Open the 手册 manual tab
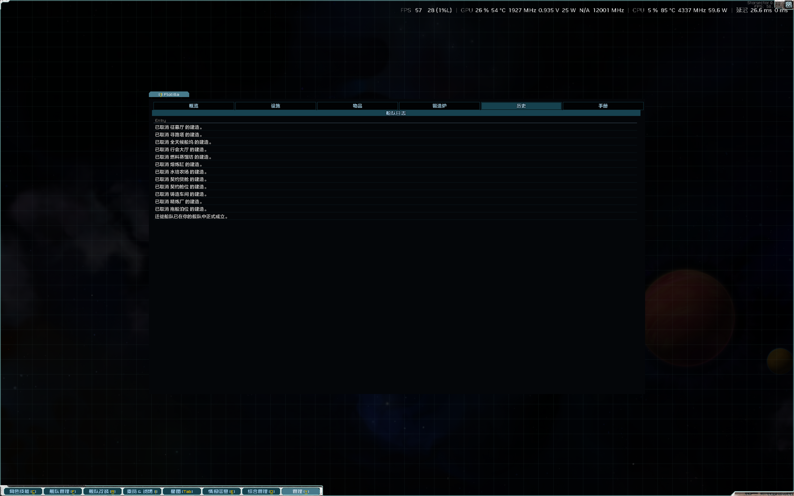The image size is (794, 496). click(603, 106)
